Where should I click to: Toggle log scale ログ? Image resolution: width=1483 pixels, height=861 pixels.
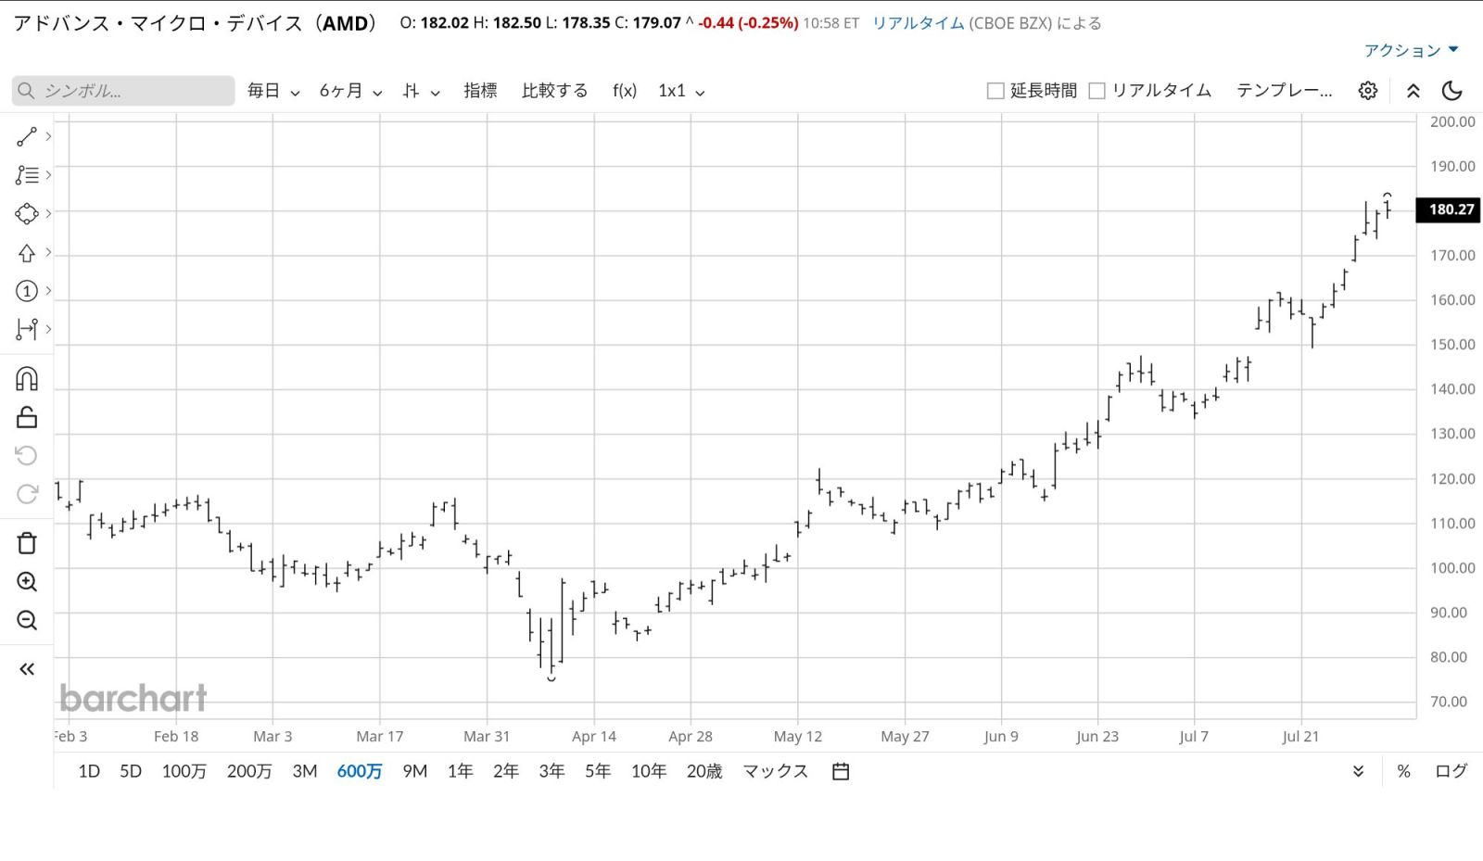click(x=1451, y=771)
